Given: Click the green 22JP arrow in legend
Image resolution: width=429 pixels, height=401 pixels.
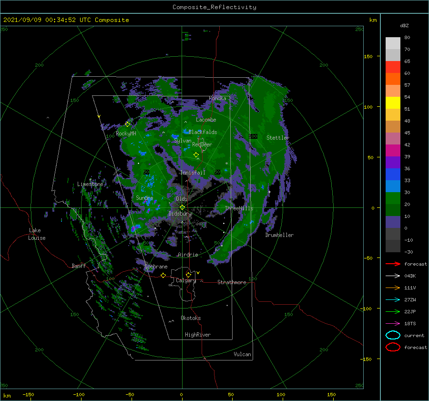Looking at the screenshot, I should (x=393, y=311).
